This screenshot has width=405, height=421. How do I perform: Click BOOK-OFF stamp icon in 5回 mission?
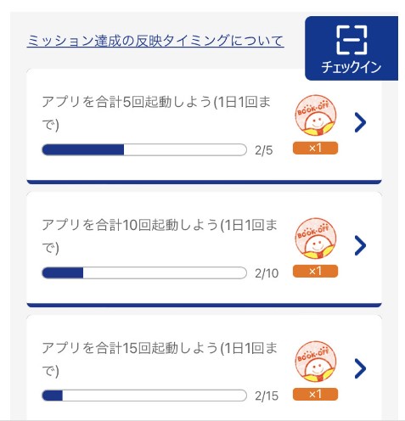tap(316, 115)
